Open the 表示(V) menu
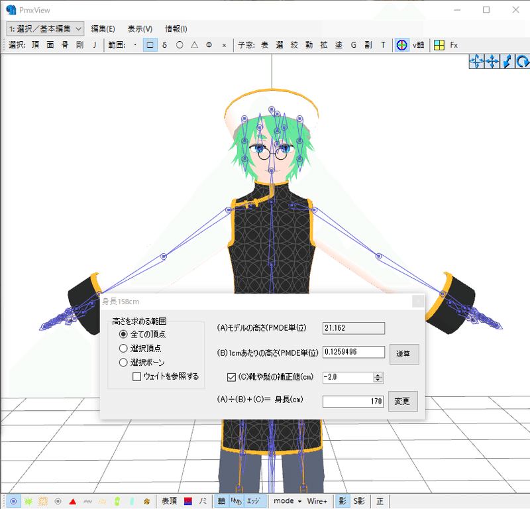The image size is (530, 509). click(140, 29)
